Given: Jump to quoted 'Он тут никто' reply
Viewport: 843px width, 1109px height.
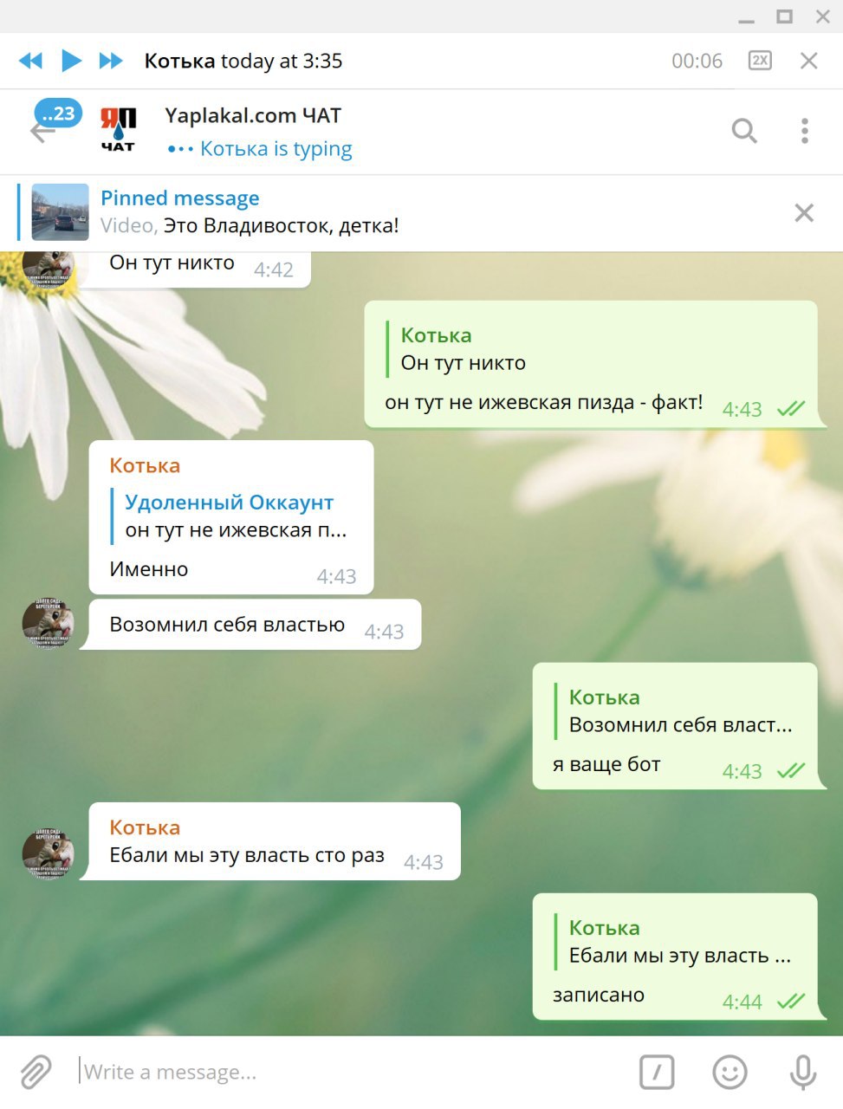Looking at the screenshot, I should (x=463, y=349).
